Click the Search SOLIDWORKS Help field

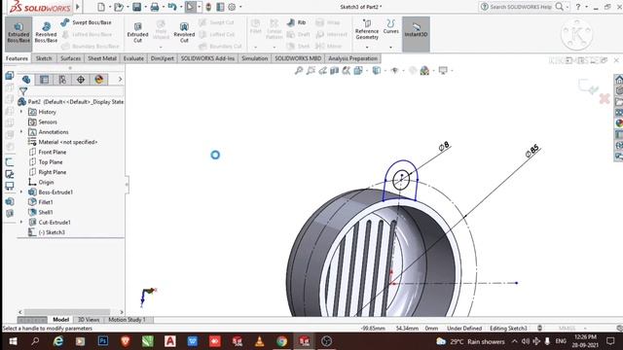click(x=521, y=7)
